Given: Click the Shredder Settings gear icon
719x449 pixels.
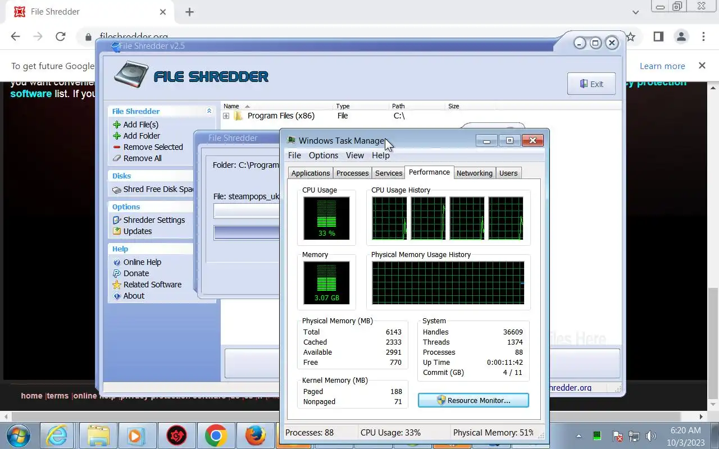Looking at the screenshot, I should (117, 220).
